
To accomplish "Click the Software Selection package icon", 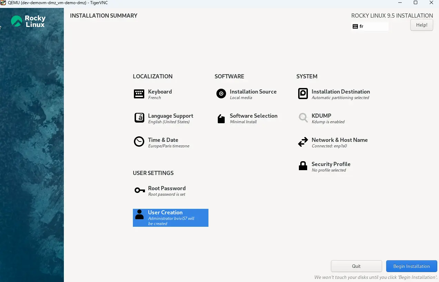I will (221, 118).
